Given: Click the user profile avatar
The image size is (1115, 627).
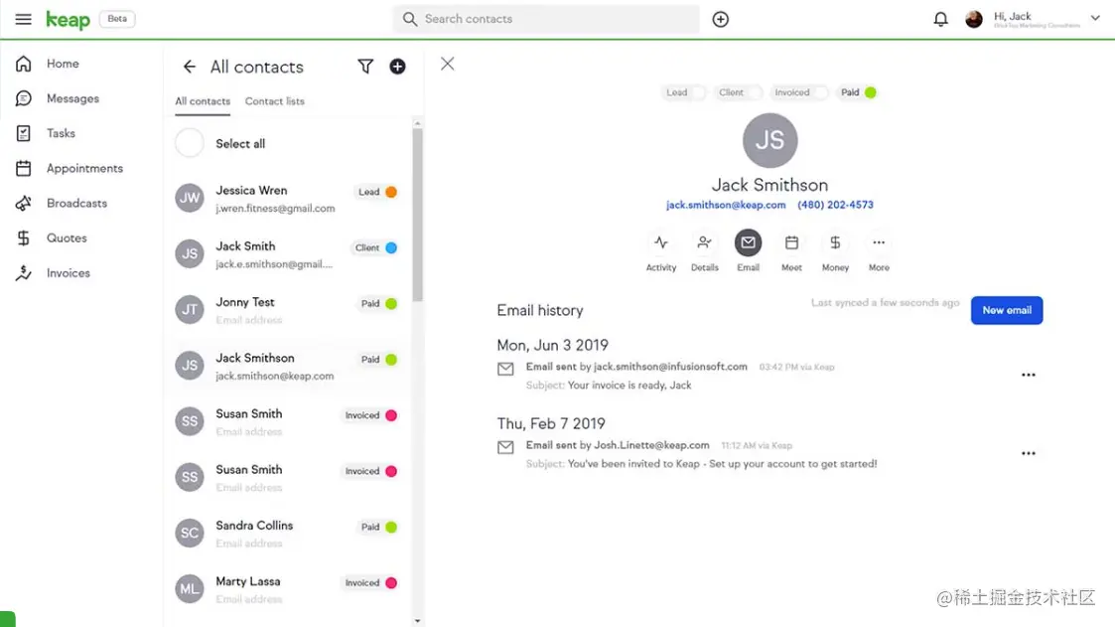Looking at the screenshot, I should (x=974, y=19).
